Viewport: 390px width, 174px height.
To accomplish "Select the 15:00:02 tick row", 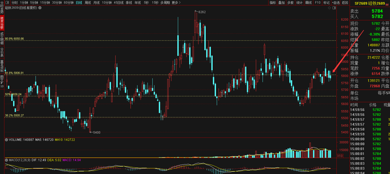I will pyautogui.click(x=370, y=159).
